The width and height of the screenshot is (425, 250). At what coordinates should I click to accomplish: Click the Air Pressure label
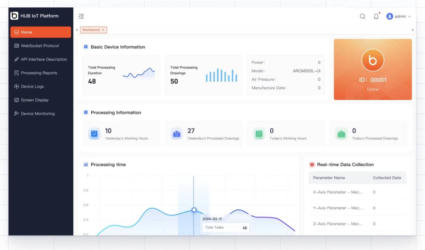pos(264,79)
